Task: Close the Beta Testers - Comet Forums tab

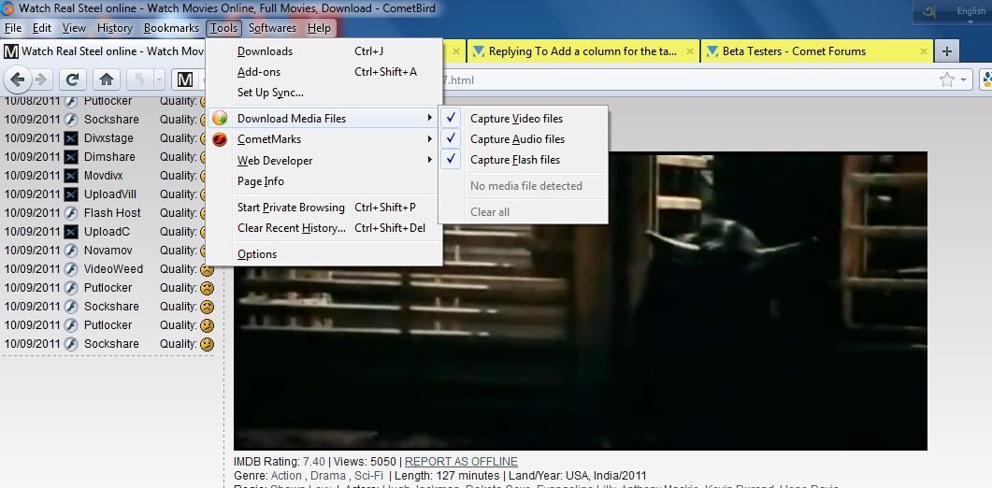Action: pos(924,51)
